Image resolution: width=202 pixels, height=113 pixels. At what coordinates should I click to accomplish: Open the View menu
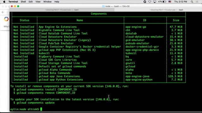(x=38, y=2)
